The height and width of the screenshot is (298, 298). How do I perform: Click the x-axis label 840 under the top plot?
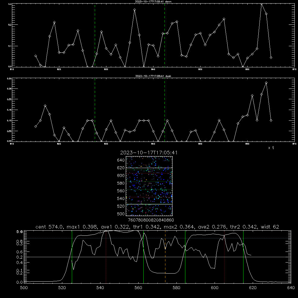point(153,69)
